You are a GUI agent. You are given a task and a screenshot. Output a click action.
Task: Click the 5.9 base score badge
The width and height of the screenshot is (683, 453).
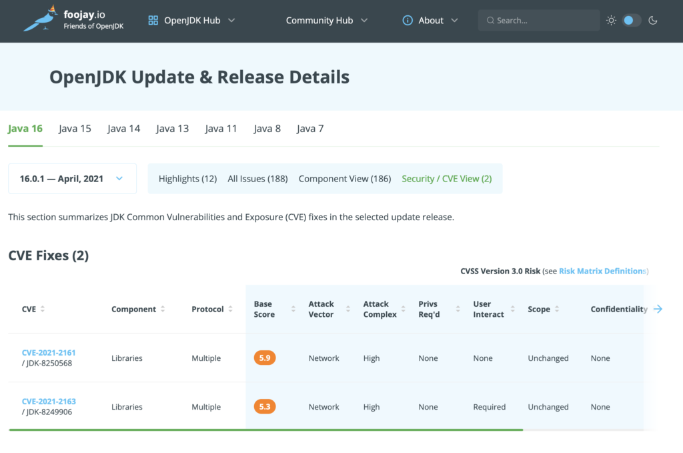coord(265,358)
